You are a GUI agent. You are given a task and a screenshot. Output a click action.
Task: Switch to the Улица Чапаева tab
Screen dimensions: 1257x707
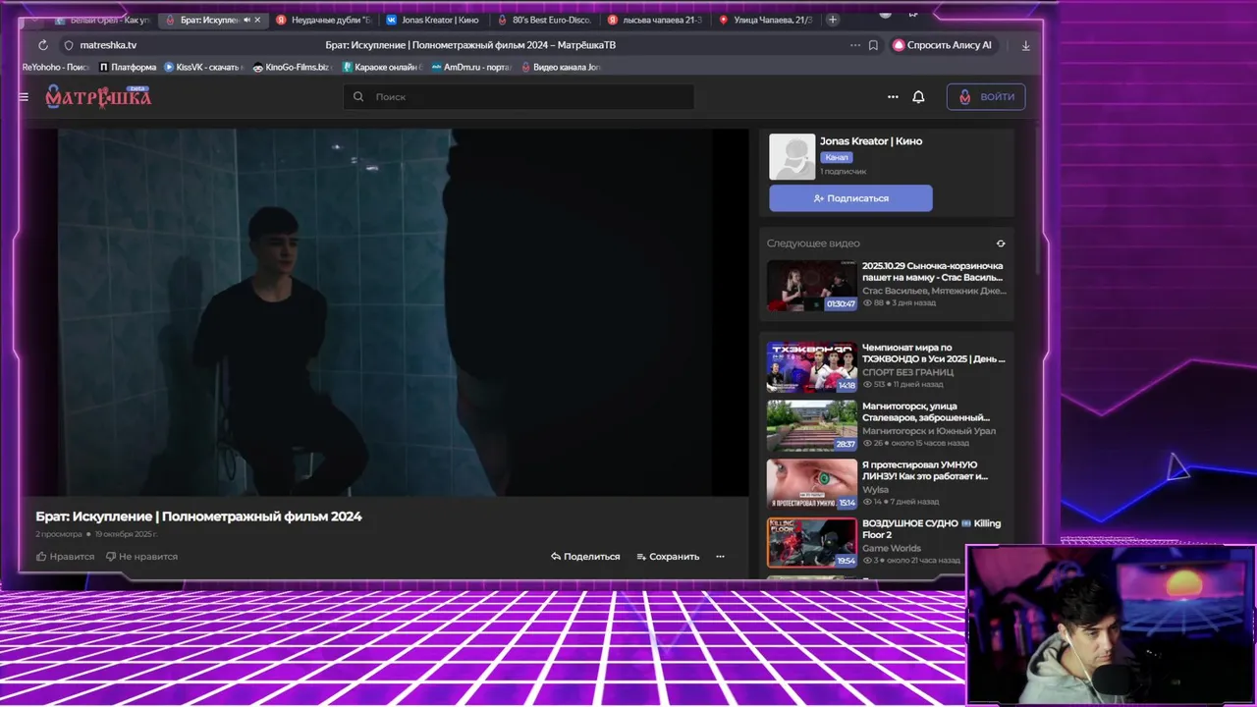pos(766,20)
